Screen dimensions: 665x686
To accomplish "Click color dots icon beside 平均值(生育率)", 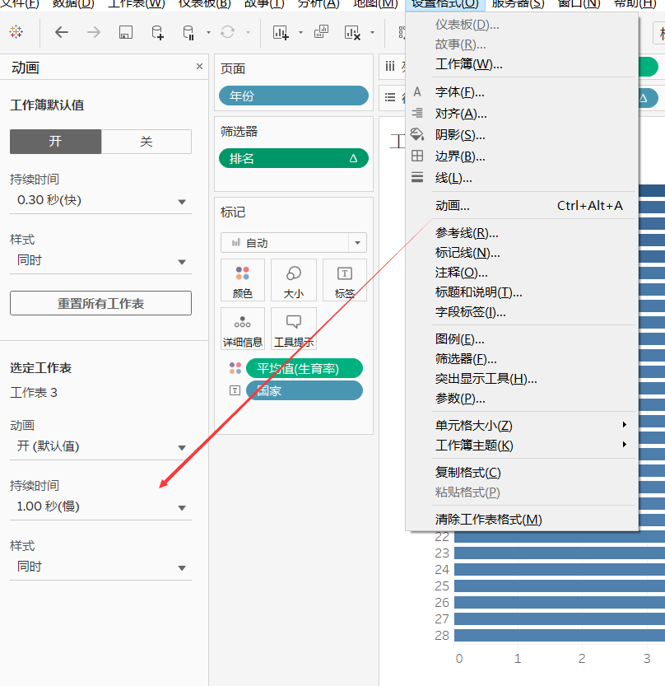I will click(x=235, y=368).
